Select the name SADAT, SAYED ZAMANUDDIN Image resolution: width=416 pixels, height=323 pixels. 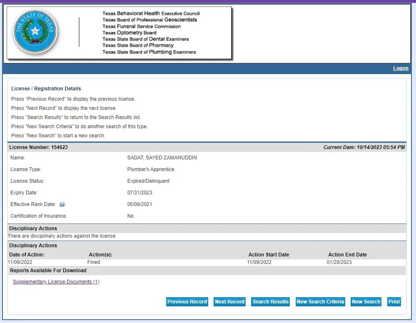click(162, 158)
